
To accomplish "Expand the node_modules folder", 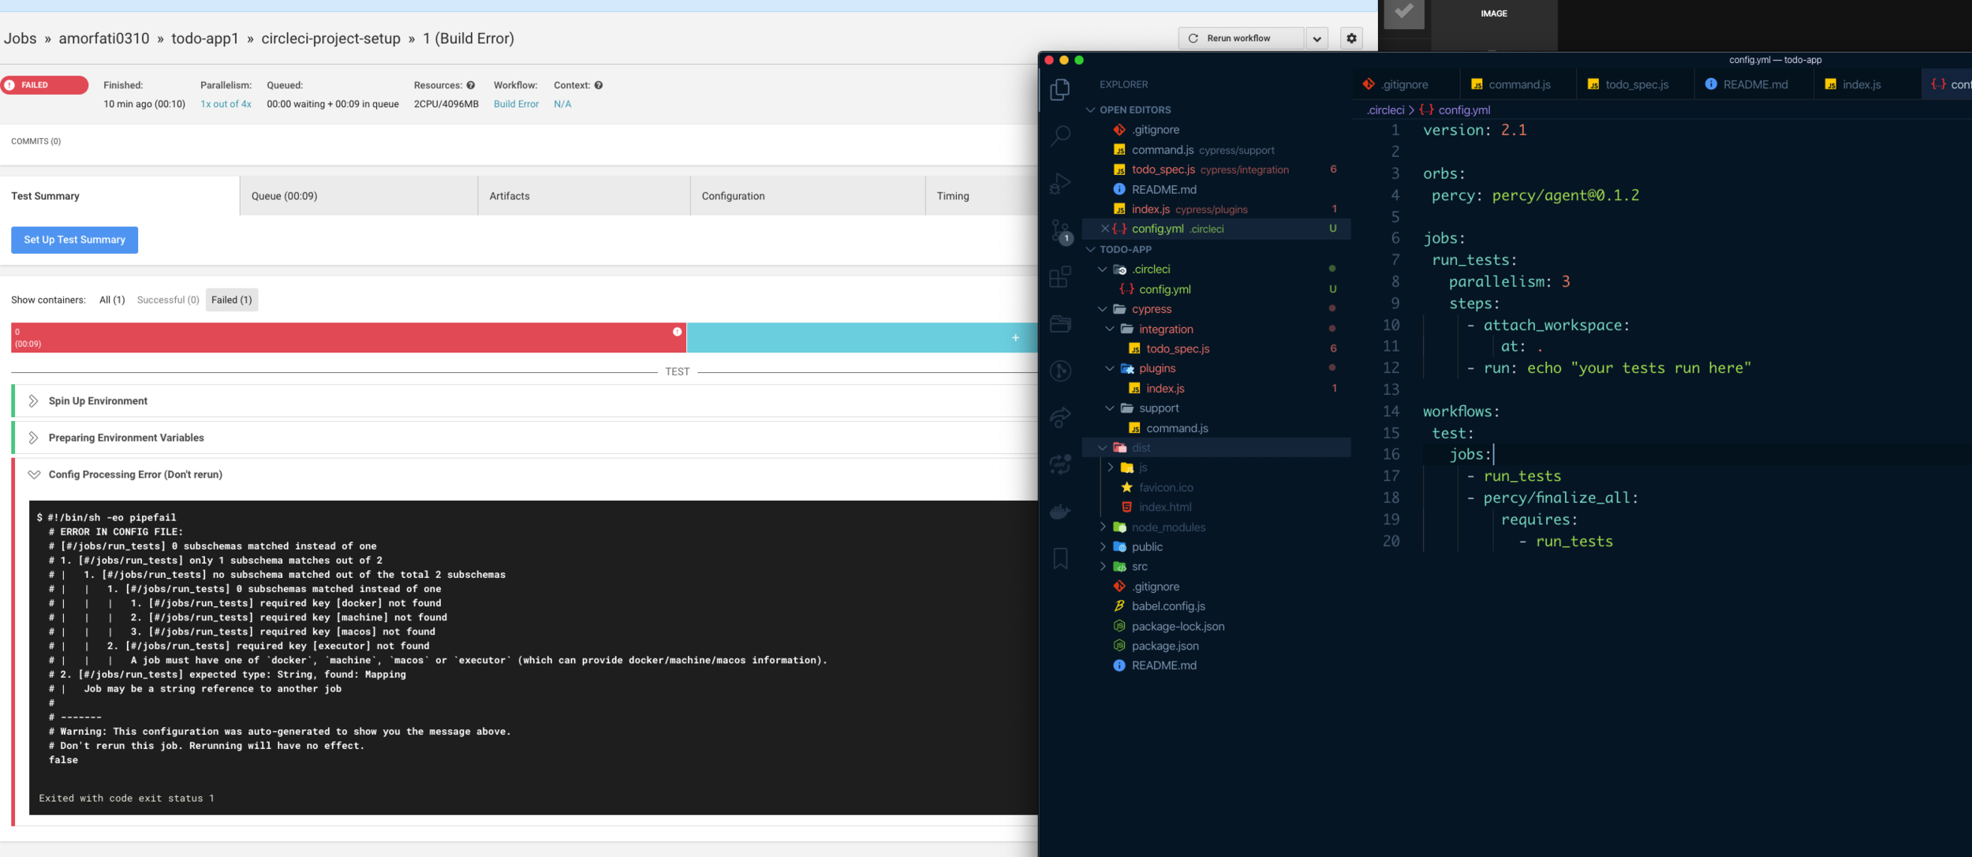I will [1167, 527].
